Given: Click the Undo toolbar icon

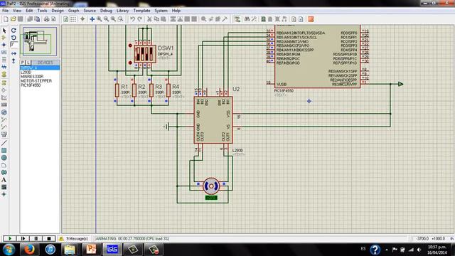Looking at the screenshot, I should pyautogui.click(x=133, y=19).
